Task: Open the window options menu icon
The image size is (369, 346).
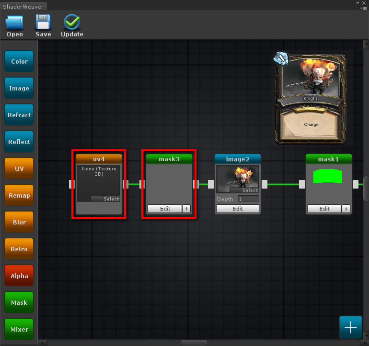Action: coord(363,8)
